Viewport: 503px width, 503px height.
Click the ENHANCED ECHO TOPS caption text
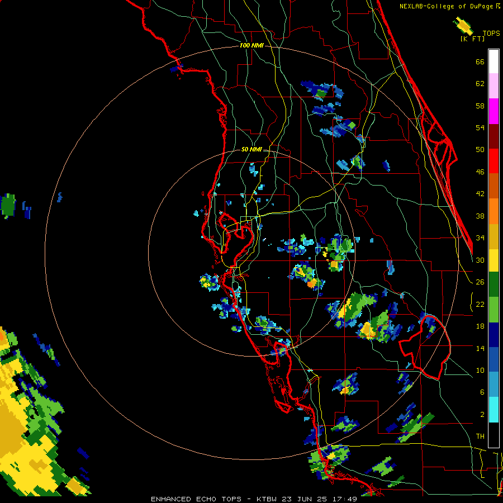tap(196, 499)
